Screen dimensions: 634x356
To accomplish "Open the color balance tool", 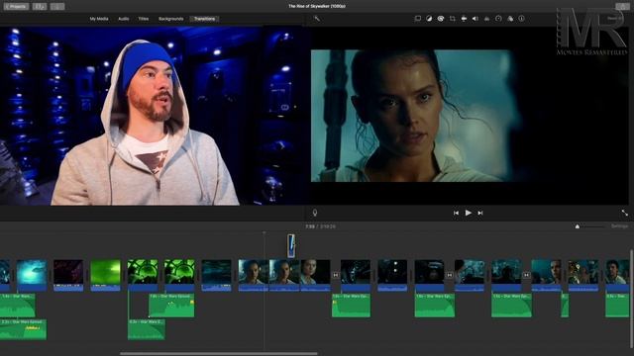I will 429,19.
